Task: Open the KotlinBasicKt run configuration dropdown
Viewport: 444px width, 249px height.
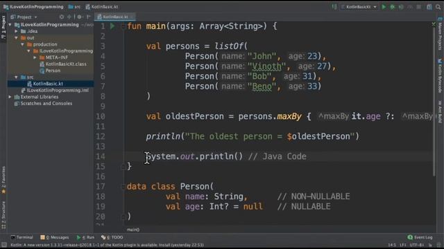Action: tap(359, 7)
